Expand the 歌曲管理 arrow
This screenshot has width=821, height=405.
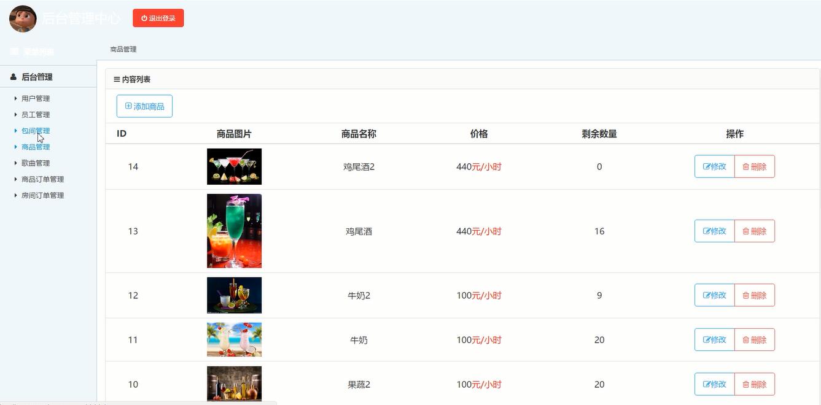point(16,163)
